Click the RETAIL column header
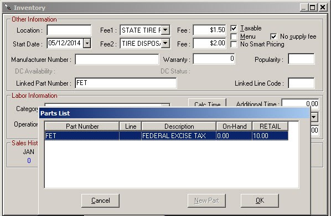The height and width of the screenshot is (216, 331). (x=270, y=126)
